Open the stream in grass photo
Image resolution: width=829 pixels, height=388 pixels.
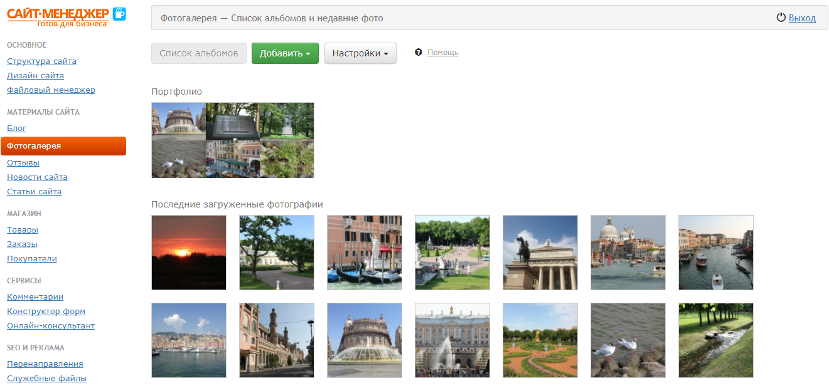click(x=716, y=340)
